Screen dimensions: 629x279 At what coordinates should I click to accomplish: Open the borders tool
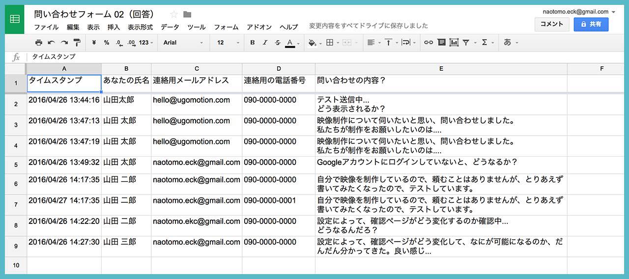pos(330,43)
